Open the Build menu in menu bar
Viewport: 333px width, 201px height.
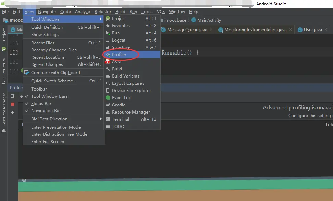click(120, 11)
